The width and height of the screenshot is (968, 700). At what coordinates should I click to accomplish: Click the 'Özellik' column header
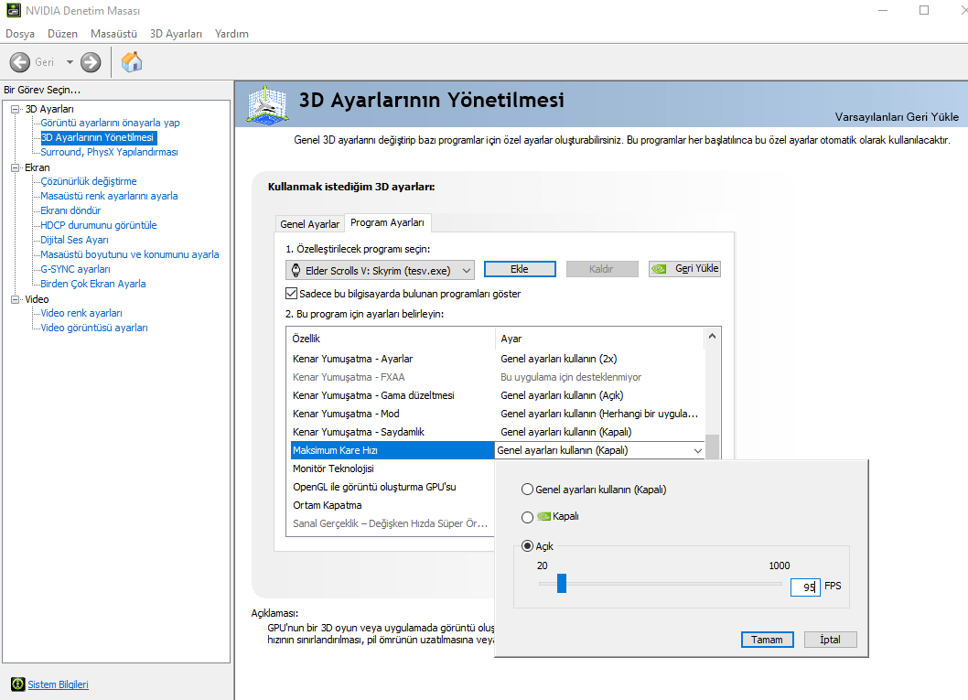click(392, 339)
